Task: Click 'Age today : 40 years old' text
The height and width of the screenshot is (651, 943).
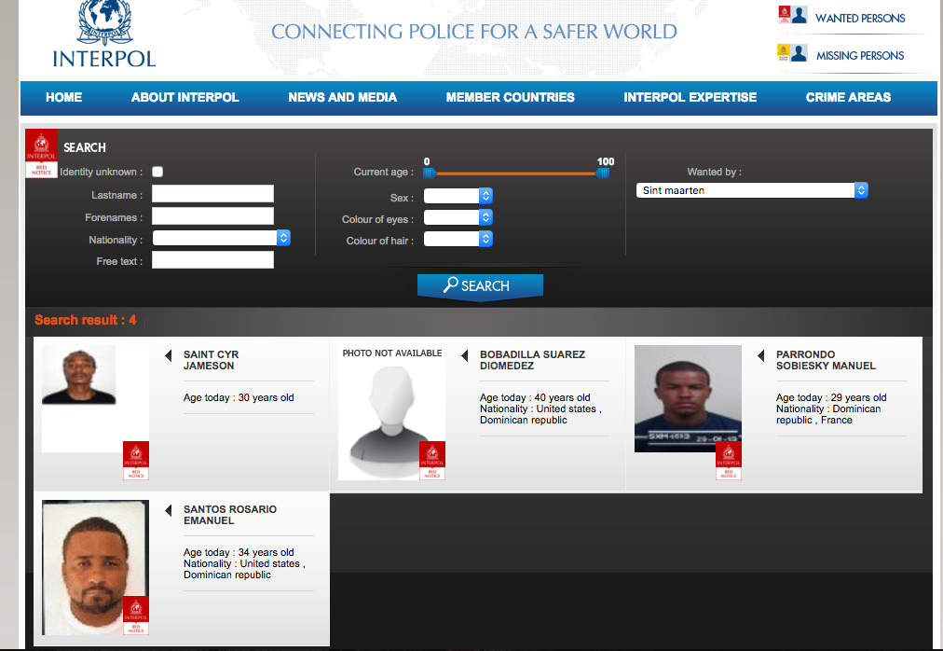Action: click(535, 397)
